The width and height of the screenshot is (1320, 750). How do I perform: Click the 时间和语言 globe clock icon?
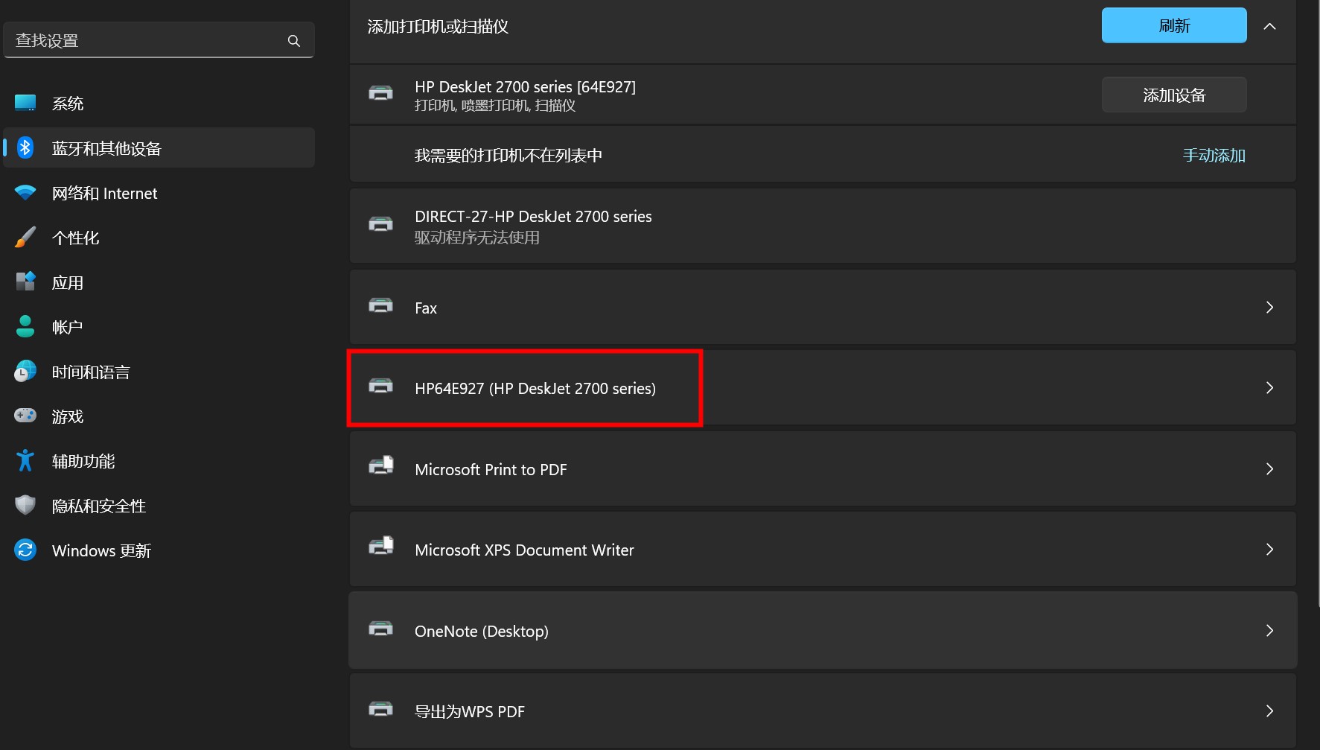[x=25, y=371]
